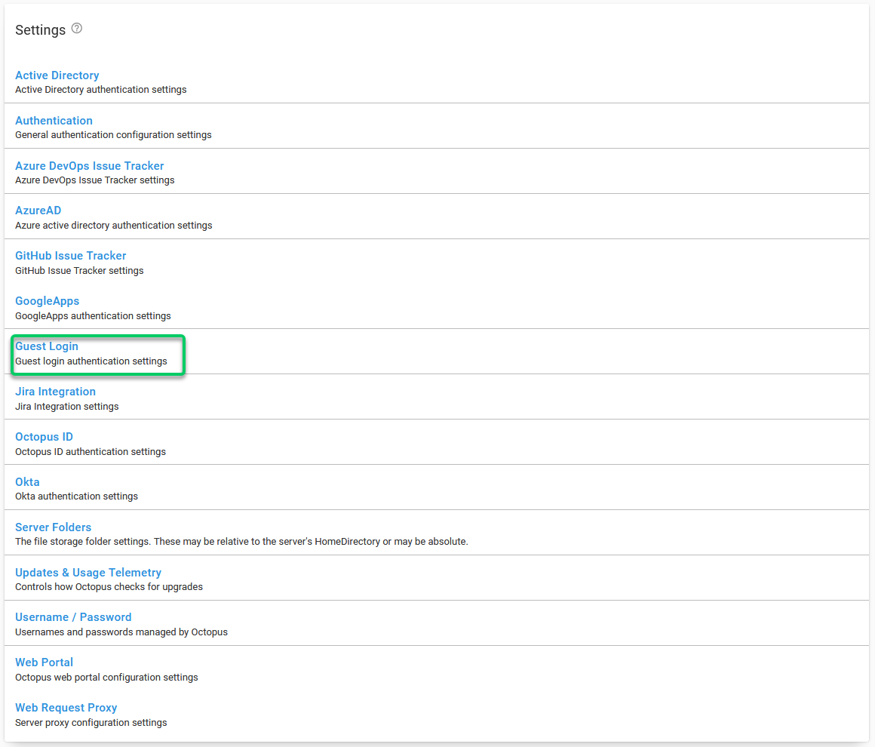This screenshot has height=747, width=875.
Task: Click 'Usernames and passwords managed by Octopus'
Action: point(121,632)
